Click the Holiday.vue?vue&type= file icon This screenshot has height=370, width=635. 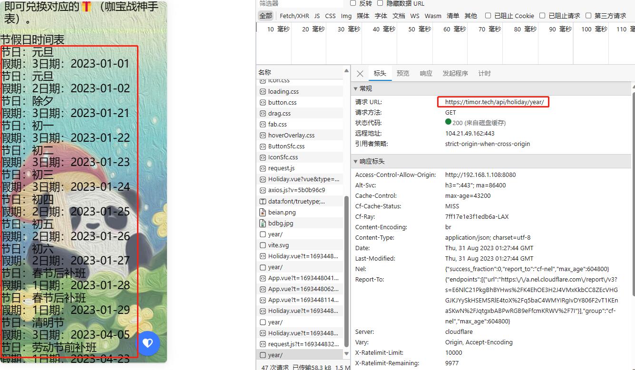[x=263, y=179]
